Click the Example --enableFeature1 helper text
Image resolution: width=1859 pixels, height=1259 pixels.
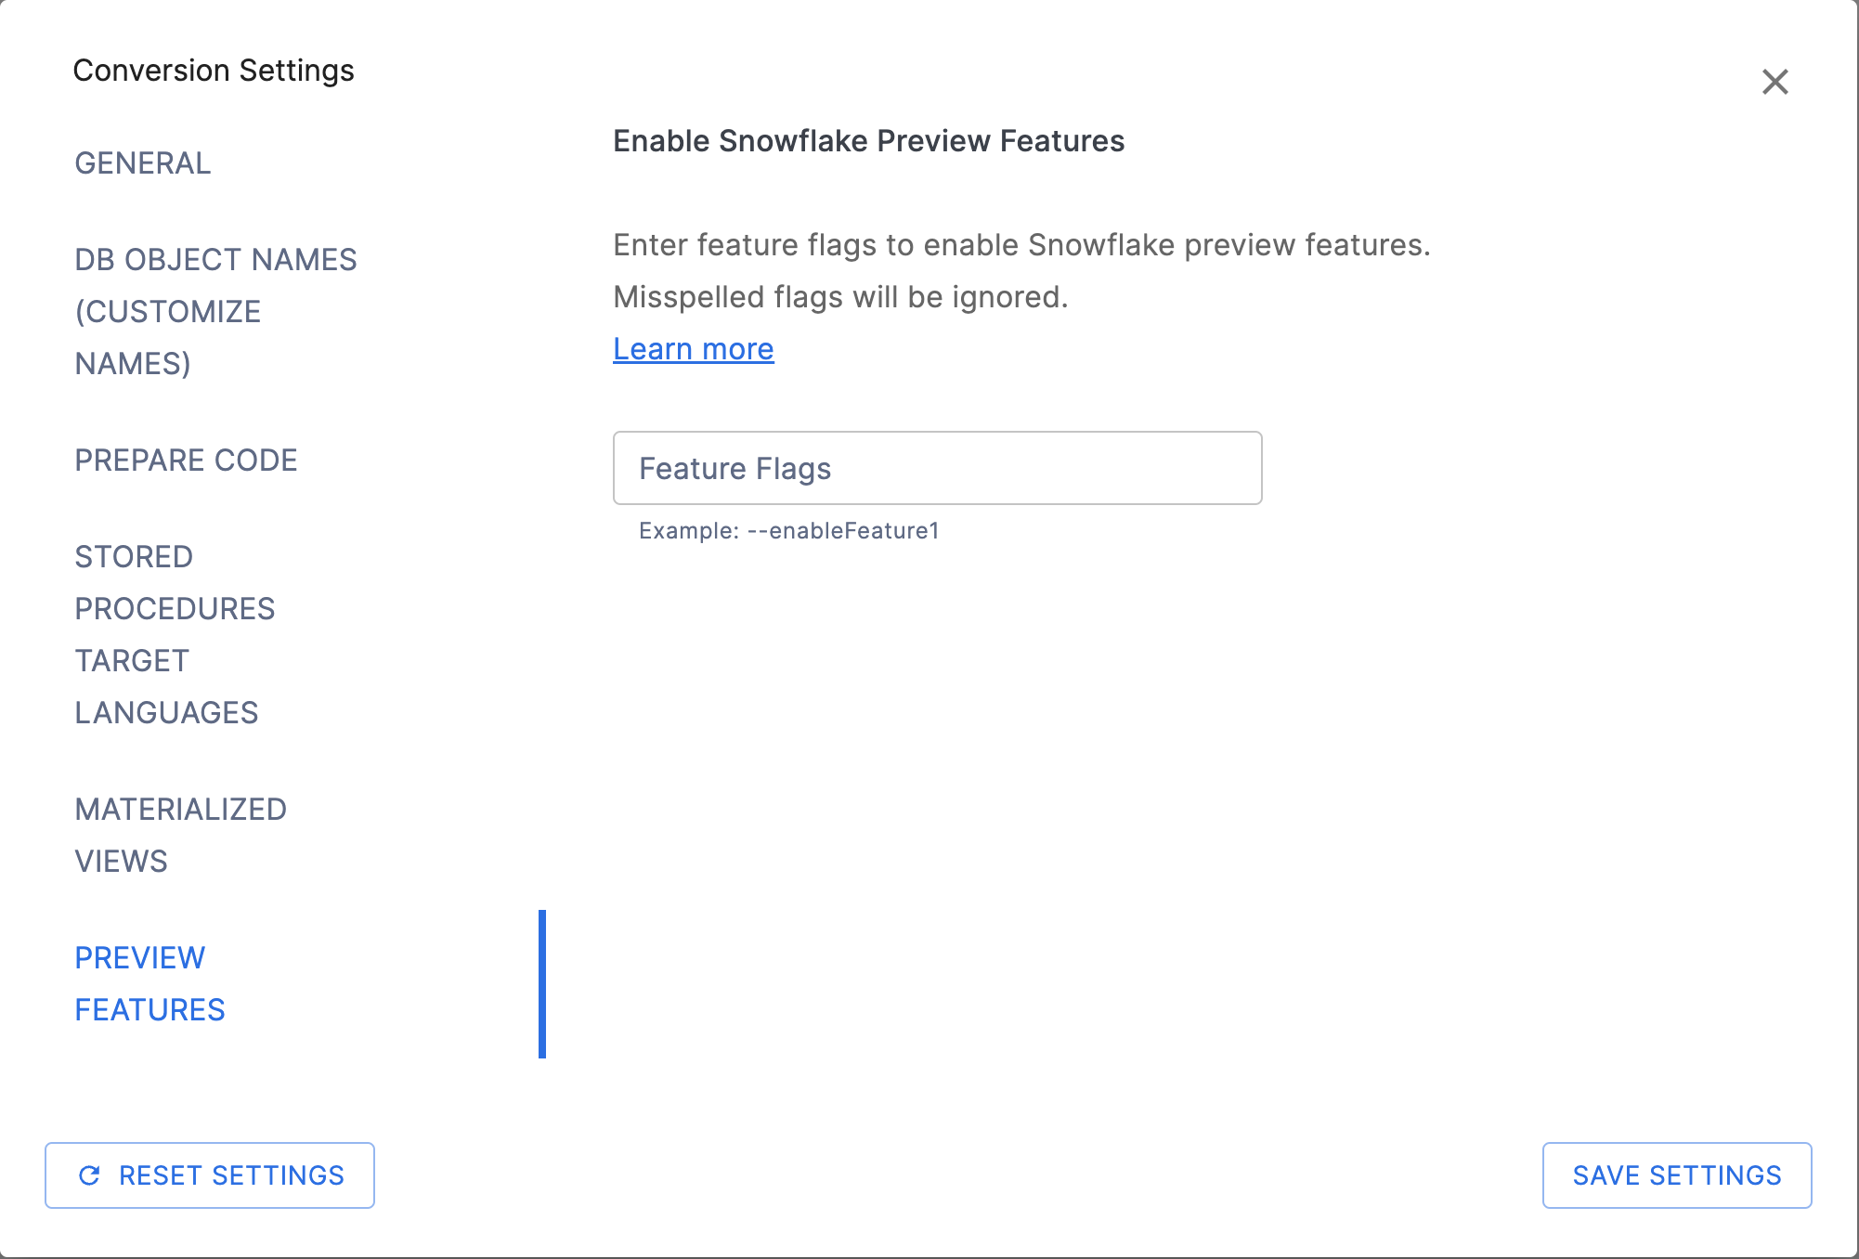788,531
